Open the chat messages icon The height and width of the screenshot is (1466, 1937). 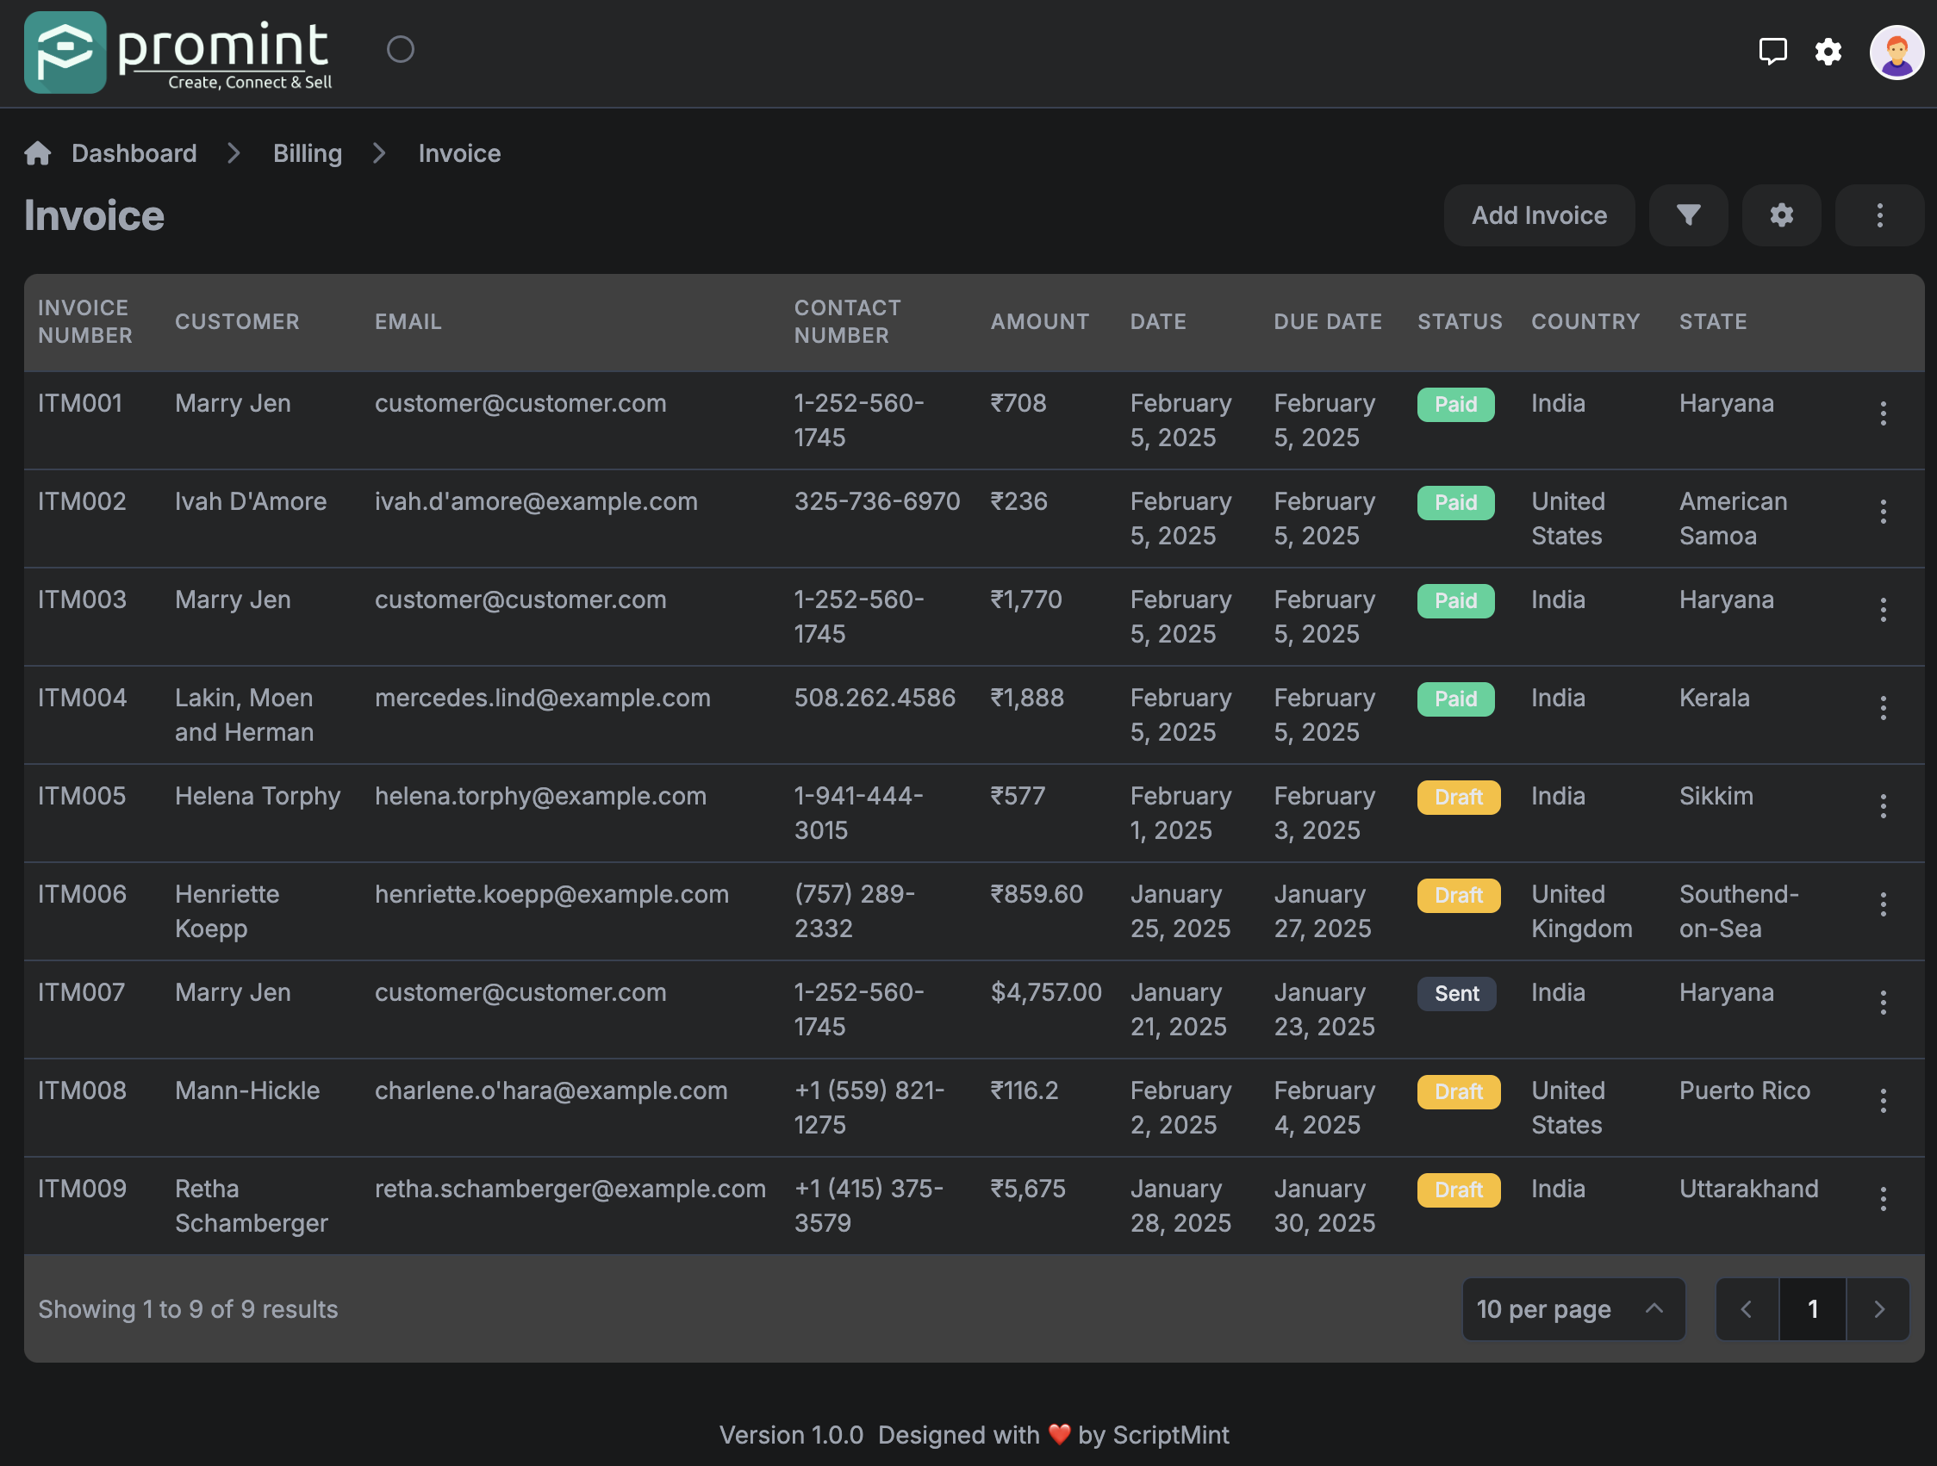coord(1772,52)
